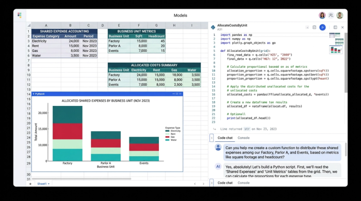
Task: Toggle the Electricity legend swatch in chart
Action: 168,131
